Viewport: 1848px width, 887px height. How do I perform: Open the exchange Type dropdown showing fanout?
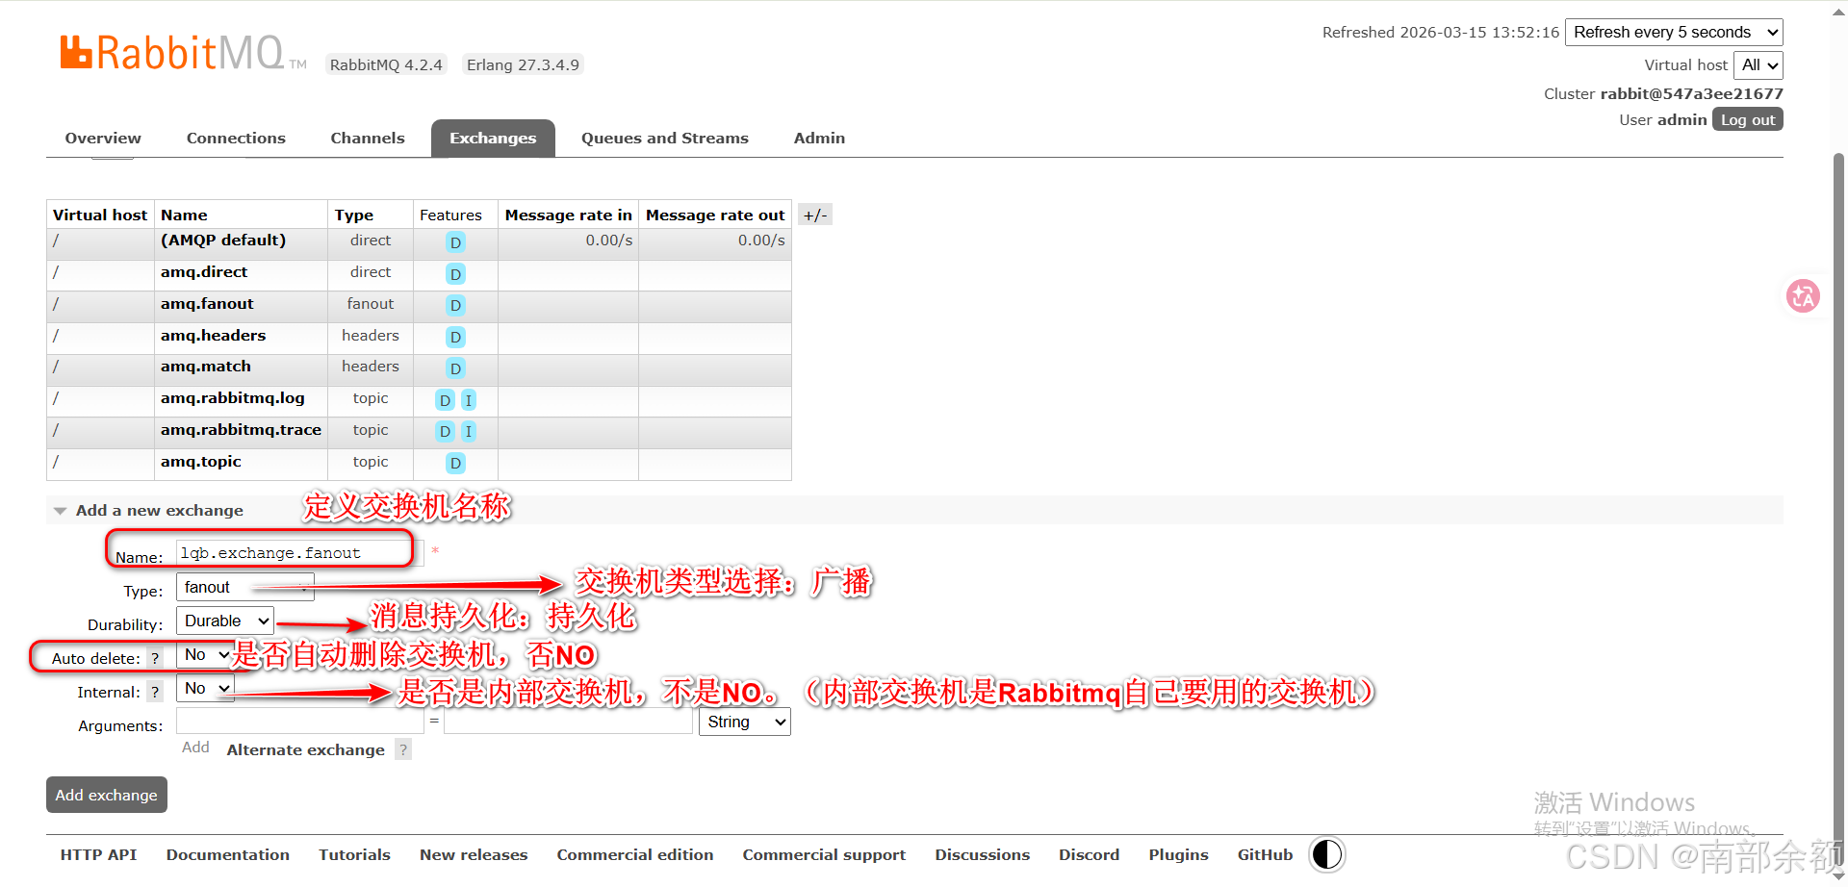click(x=245, y=588)
